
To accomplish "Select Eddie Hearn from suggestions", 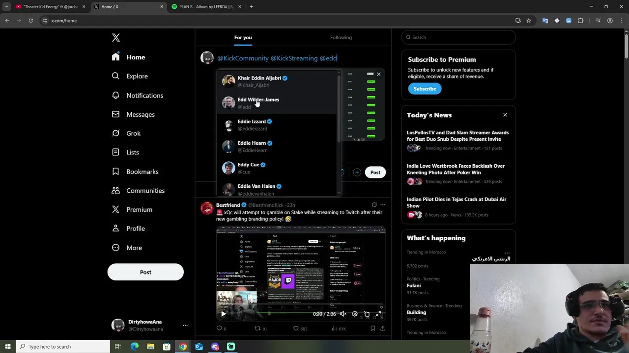I will [x=277, y=147].
